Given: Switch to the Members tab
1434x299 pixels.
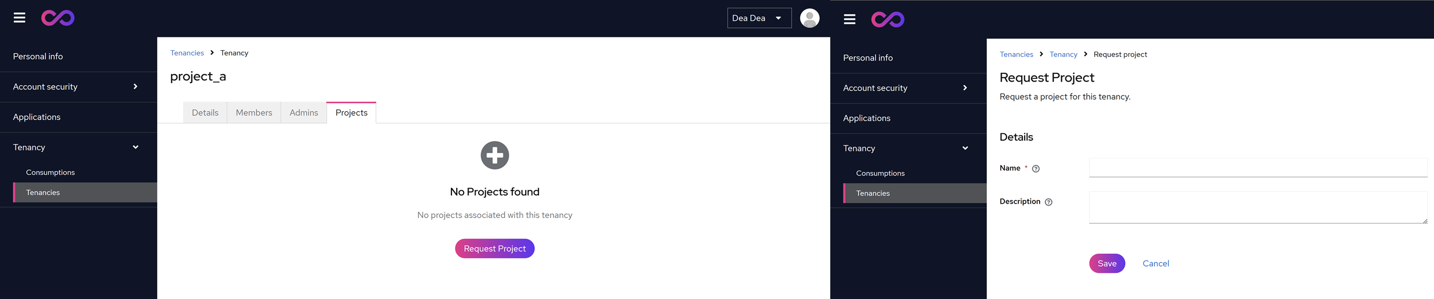Looking at the screenshot, I should click(254, 113).
